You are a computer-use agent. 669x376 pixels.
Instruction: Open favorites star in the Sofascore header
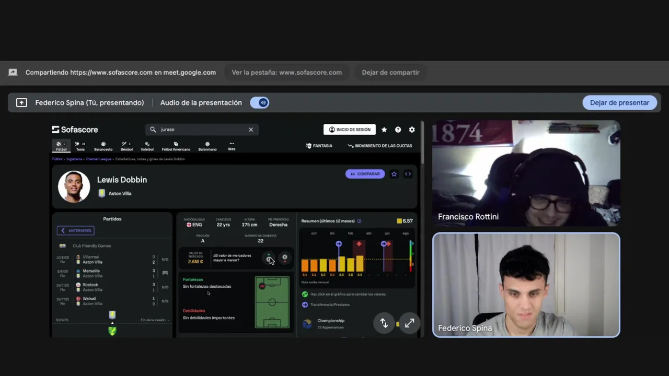click(384, 130)
